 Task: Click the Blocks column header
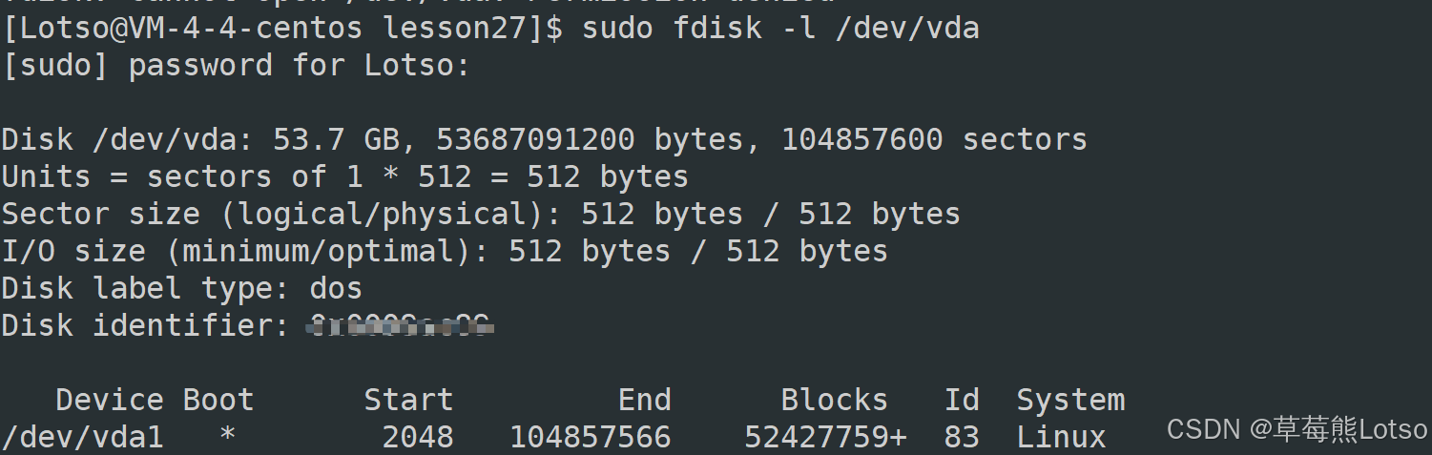(x=834, y=400)
